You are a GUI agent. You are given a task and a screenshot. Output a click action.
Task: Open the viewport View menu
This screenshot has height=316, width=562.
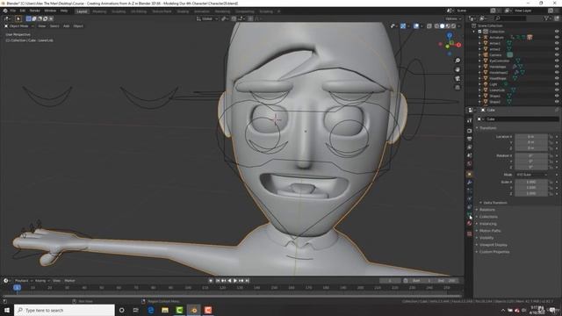tap(42, 26)
